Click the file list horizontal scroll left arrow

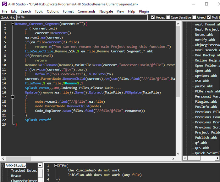(x=185, y=158)
